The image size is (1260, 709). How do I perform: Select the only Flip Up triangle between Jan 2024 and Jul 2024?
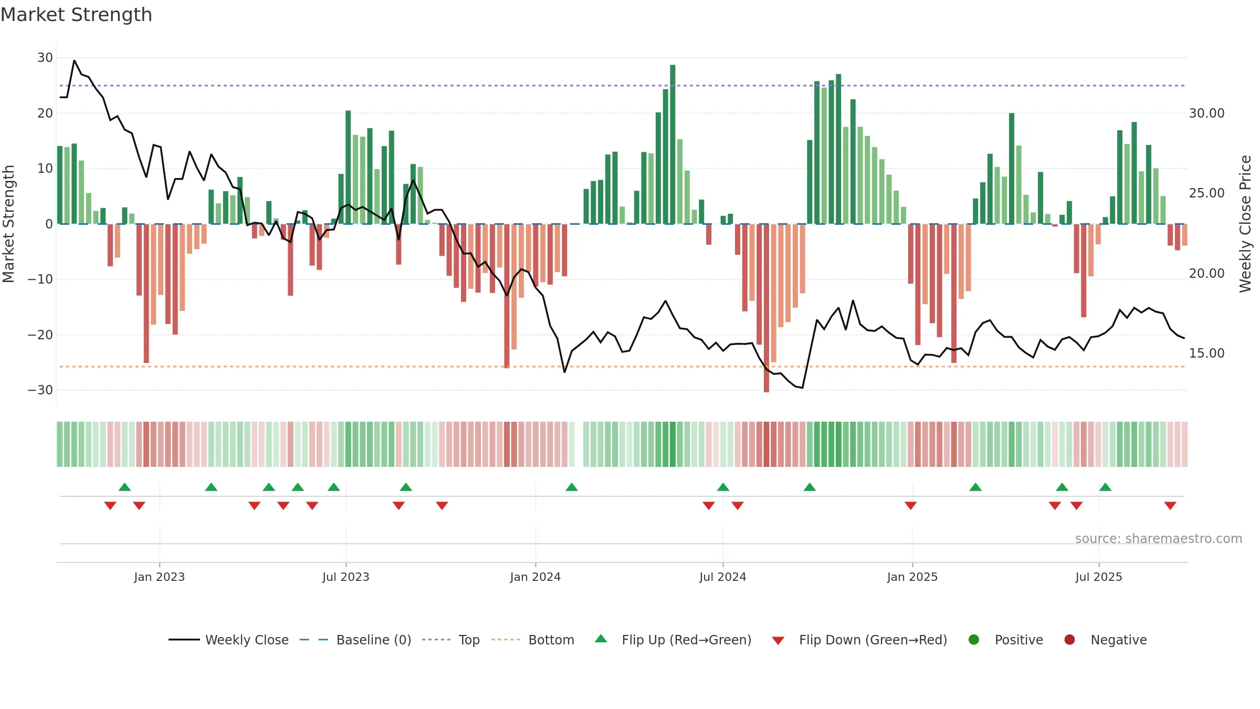[x=572, y=487]
